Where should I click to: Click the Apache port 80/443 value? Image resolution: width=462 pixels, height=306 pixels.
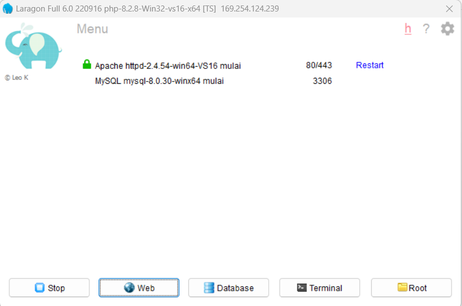(x=319, y=65)
